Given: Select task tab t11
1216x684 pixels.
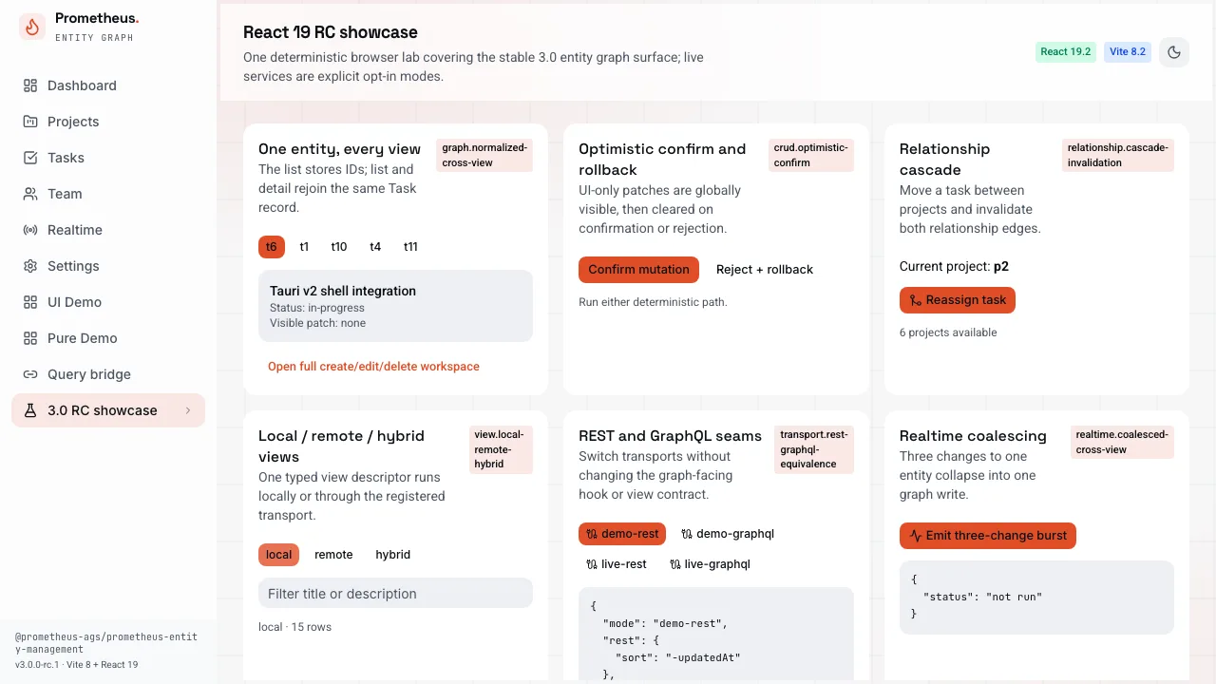Looking at the screenshot, I should click(x=410, y=247).
